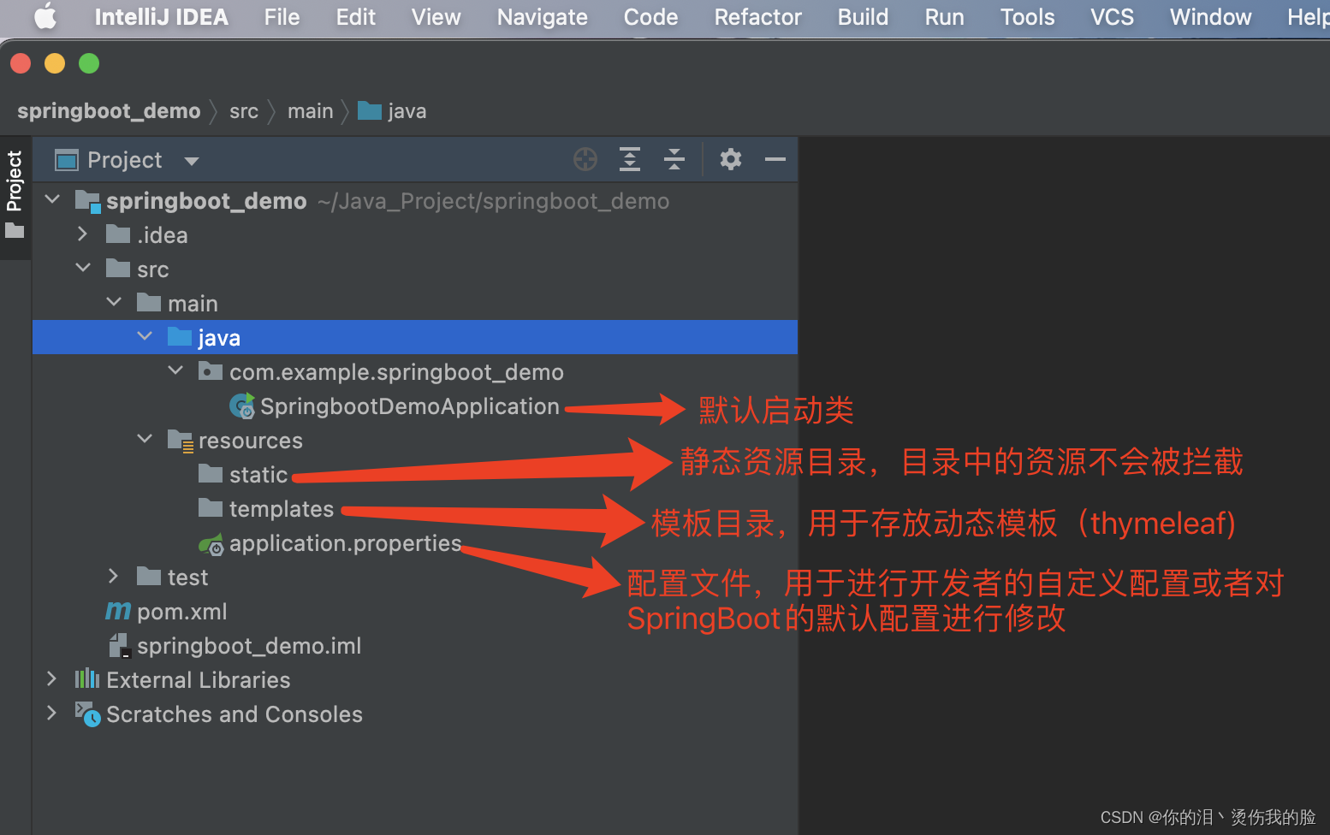Select the SpringbootDemoApplication file label

(409, 406)
